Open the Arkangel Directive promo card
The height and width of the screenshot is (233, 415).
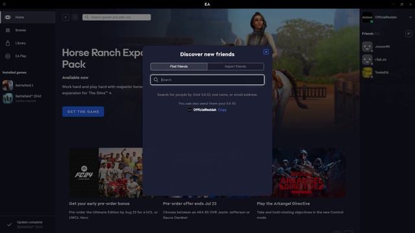coord(309,173)
